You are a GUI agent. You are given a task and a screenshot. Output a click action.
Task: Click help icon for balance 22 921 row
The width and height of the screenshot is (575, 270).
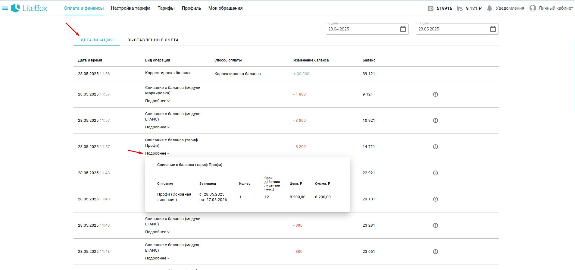click(x=436, y=173)
